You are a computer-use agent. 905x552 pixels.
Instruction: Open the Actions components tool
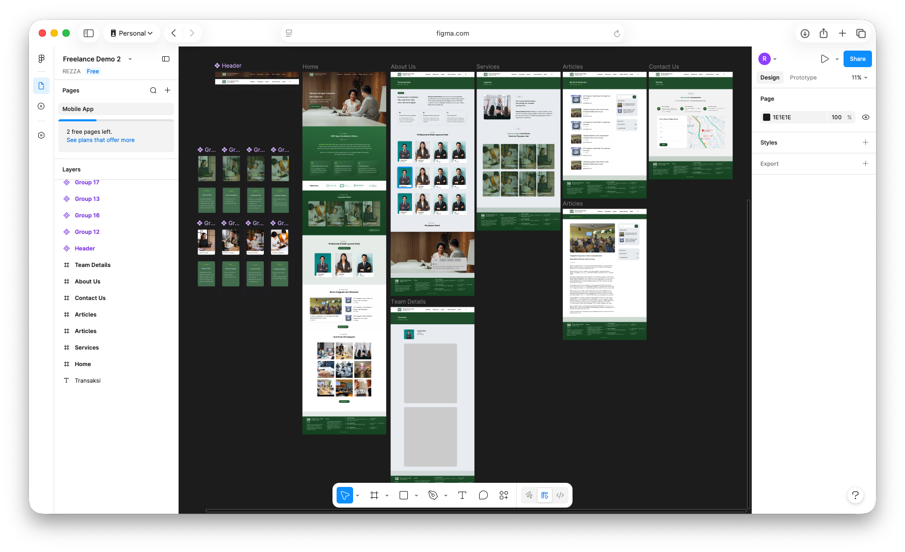point(504,495)
